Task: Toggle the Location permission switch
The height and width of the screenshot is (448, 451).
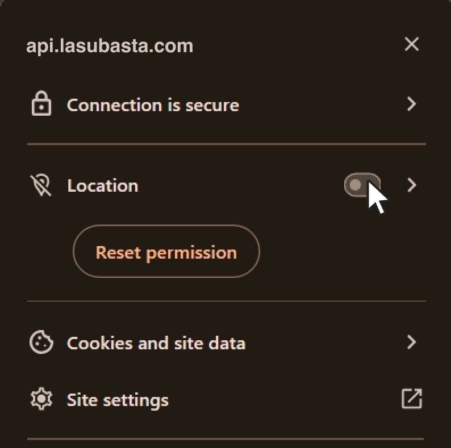Action: click(x=362, y=185)
